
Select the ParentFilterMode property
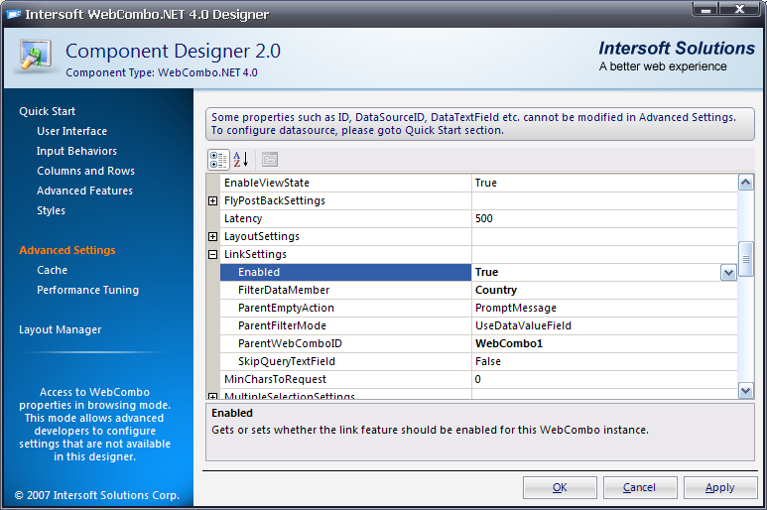tap(345, 325)
